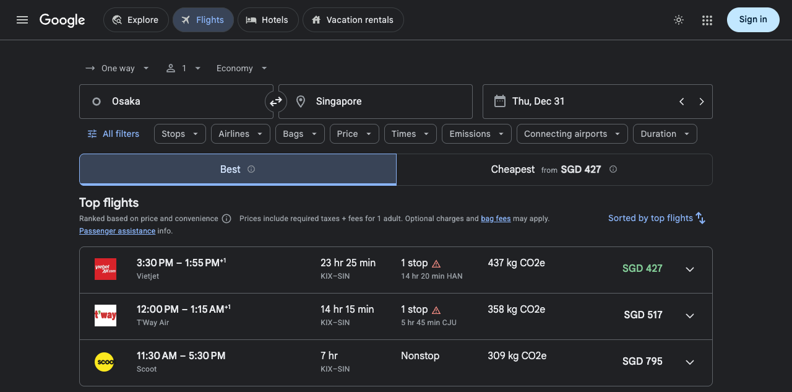792x392 pixels.
Task: Open the calendar icon in date field
Action: coord(500,101)
